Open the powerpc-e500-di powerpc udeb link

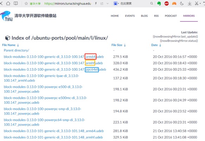43,89
